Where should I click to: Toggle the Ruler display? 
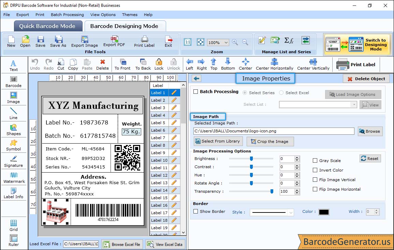14,240
